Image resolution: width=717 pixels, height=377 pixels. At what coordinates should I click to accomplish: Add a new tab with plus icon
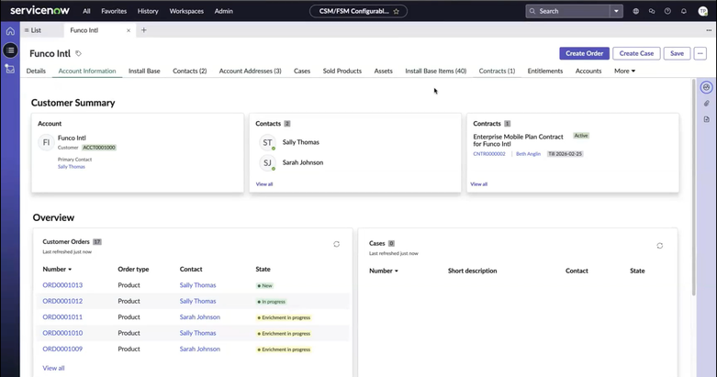coord(143,30)
